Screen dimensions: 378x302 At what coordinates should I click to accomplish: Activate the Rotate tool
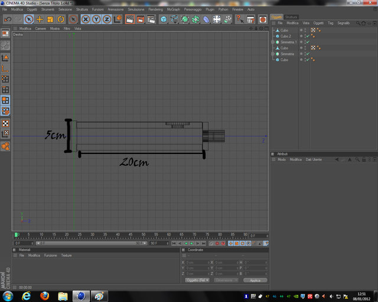(x=61, y=19)
